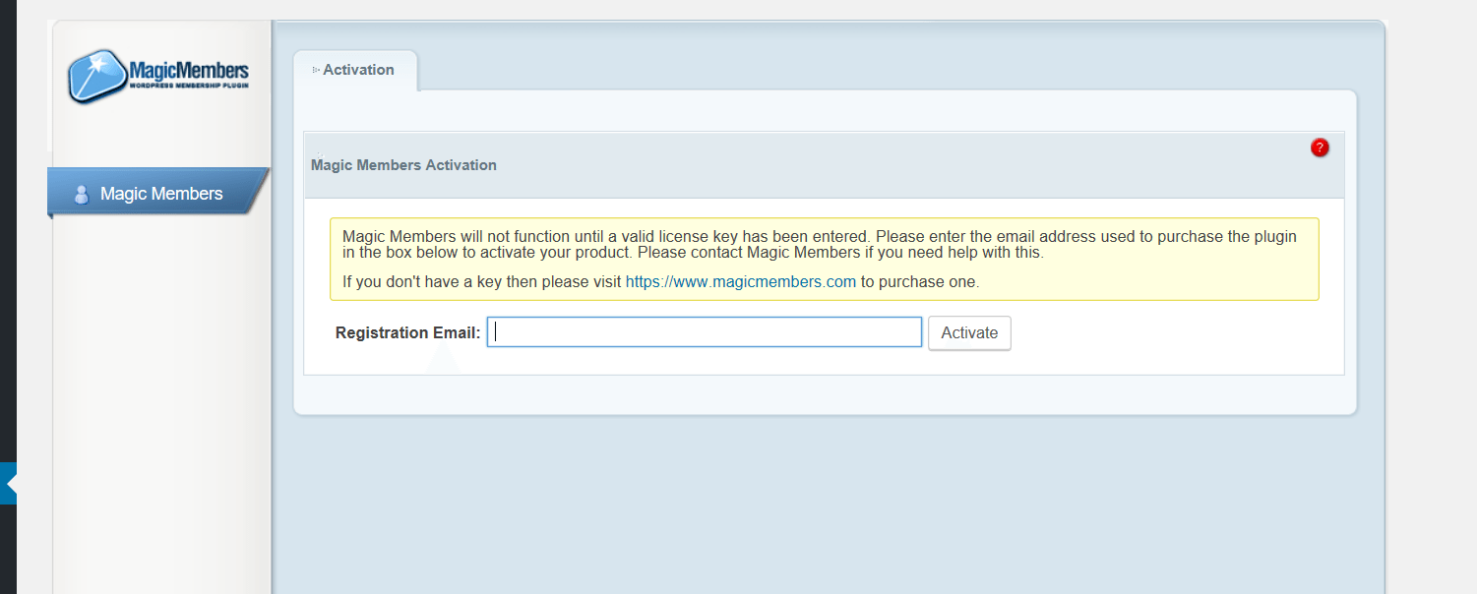Viewport: 1477px width, 594px height.
Task: Click the "Registration Email:" label
Action: [x=406, y=332]
